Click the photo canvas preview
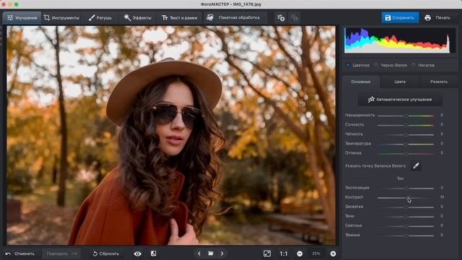Image resolution: width=462 pixels, height=260 pixels. coord(171,135)
